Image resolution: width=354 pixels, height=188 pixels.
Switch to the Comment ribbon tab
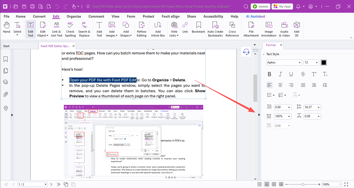(x=96, y=16)
